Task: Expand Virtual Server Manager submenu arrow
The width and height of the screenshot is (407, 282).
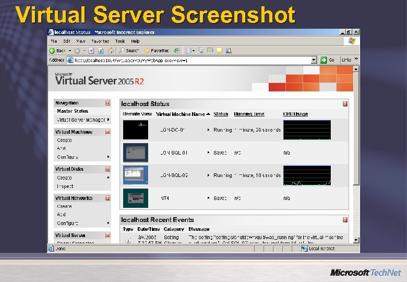Action: click(x=108, y=120)
